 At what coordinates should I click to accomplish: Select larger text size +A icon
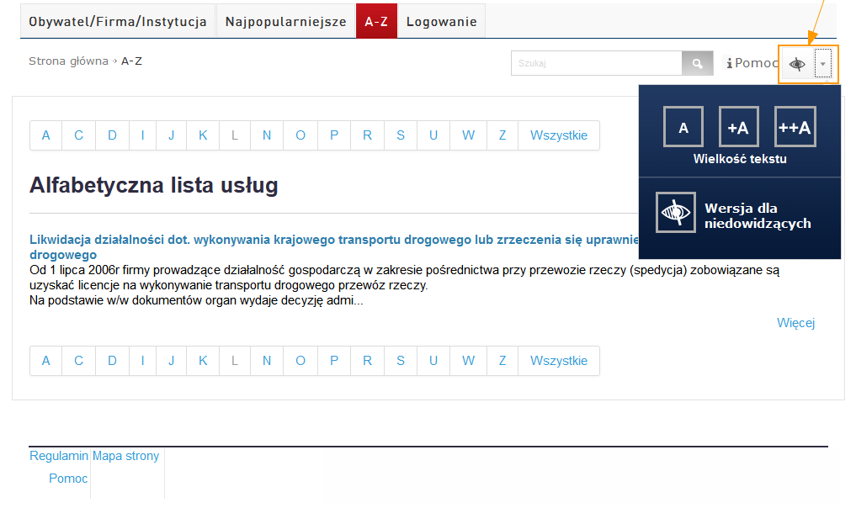(739, 127)
